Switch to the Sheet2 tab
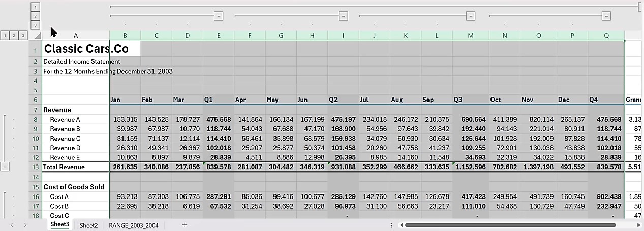This screenshot has width=644, height=231. tap(88, 225)
